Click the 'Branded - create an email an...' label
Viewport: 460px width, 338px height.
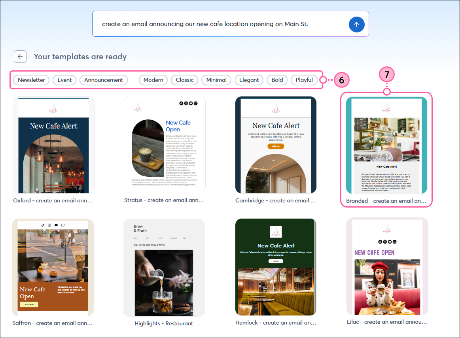tap(386, 201)
